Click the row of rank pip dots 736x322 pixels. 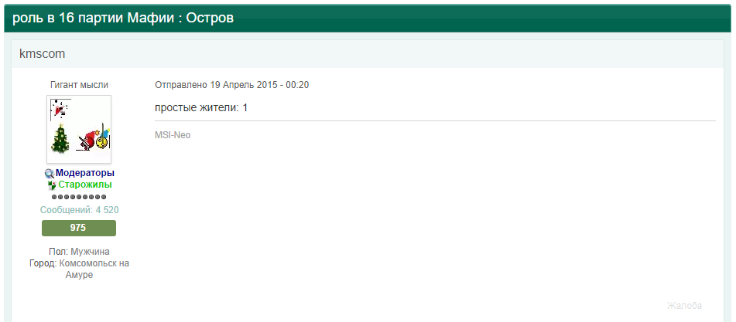[79, 197]
